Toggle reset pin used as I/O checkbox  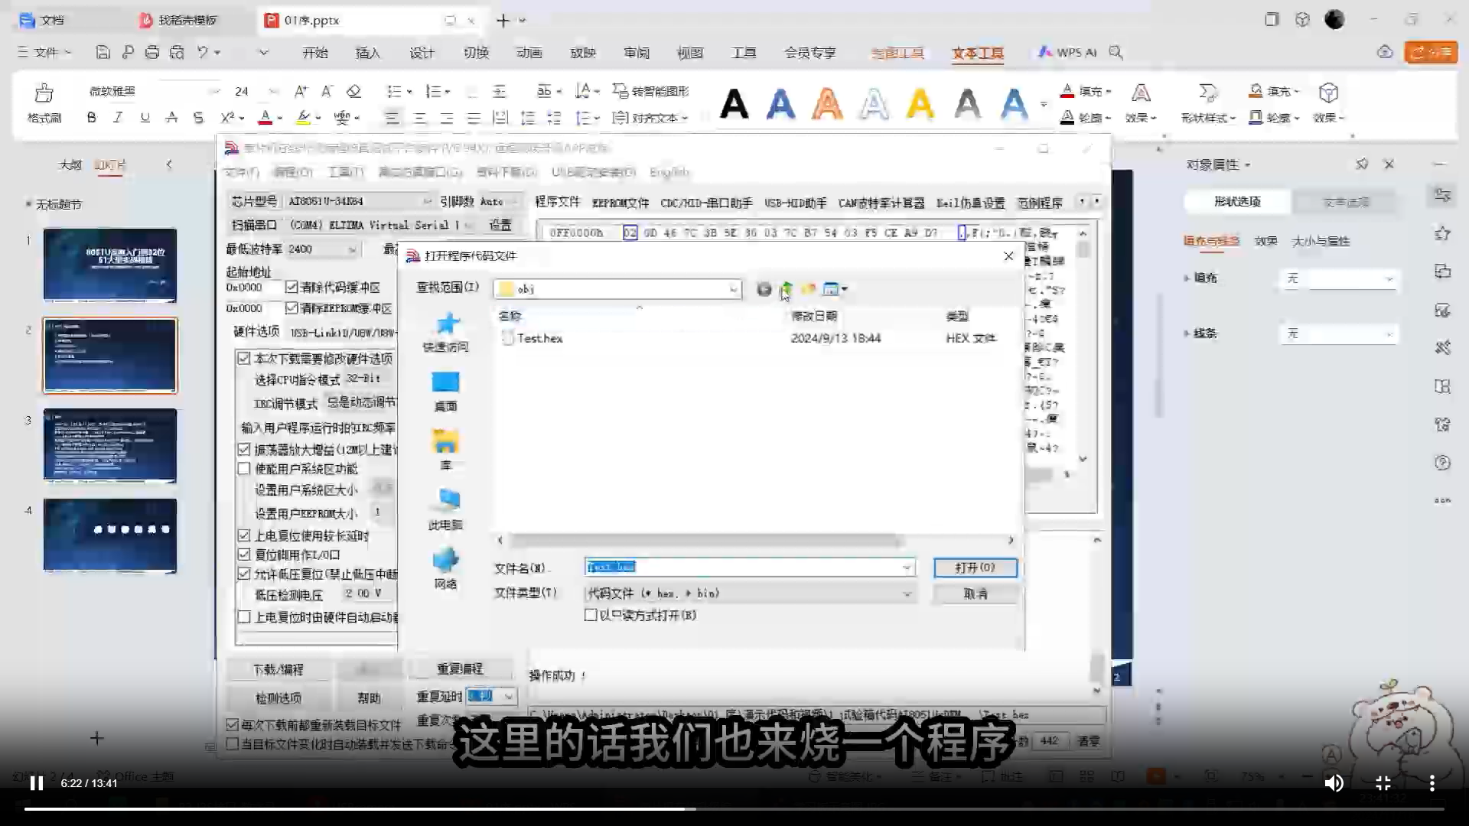coord(244,554)
